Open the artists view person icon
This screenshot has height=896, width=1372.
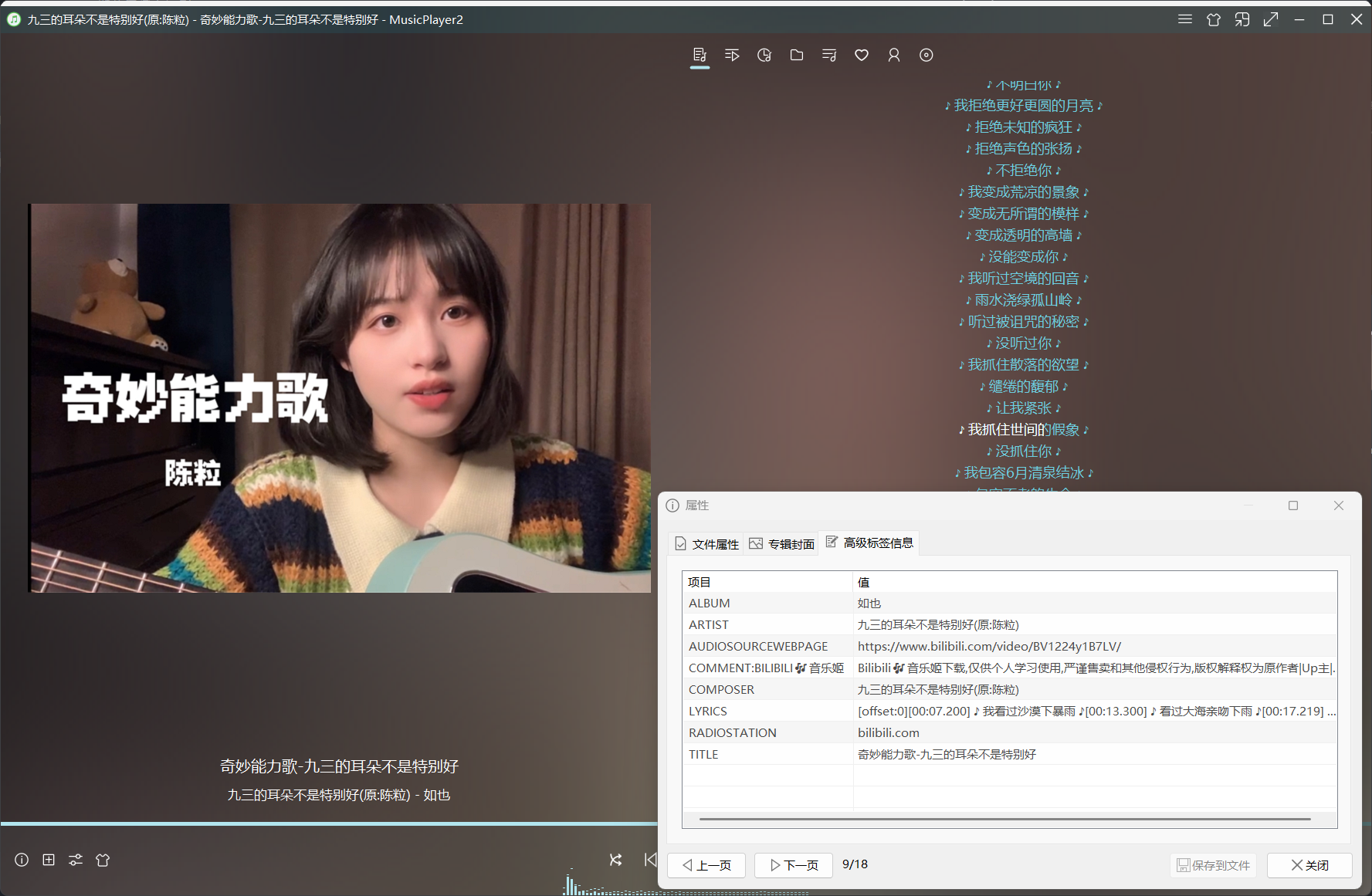pyautogui.click(x=894, y=55)
